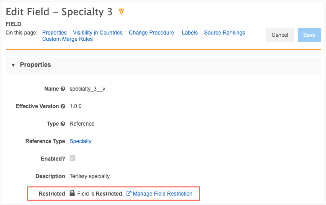
Task: Navigate to Change Procedure section
Action: (x=151, y=33)
